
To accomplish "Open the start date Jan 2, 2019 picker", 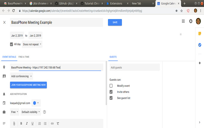I will pos(17,36).
